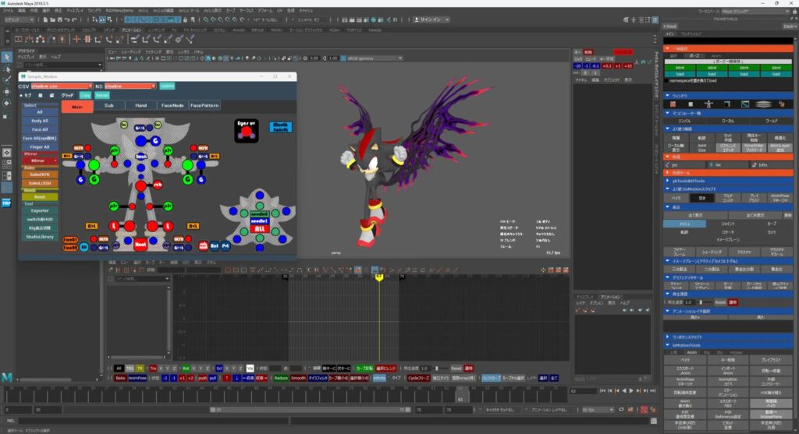Click the stacked layers icon in right panel

(x=763, y=104)
